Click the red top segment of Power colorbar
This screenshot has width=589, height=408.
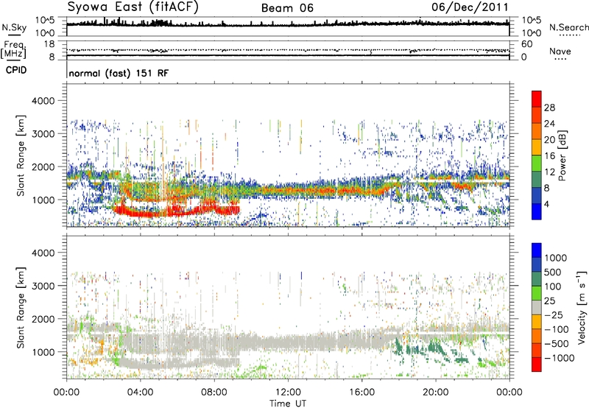pos(537,99)
